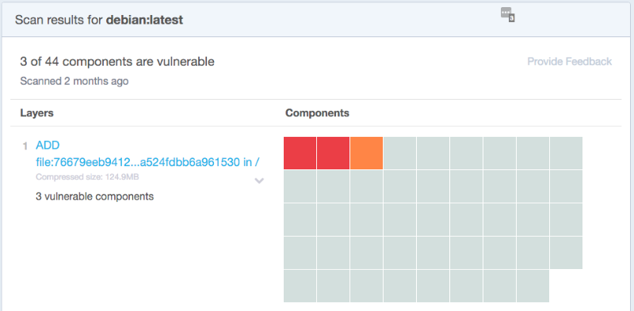The height and width of the screenshot is (311, 634).
Task: Click the comment bubble icon with badge 3
Action: click(507, 14)
